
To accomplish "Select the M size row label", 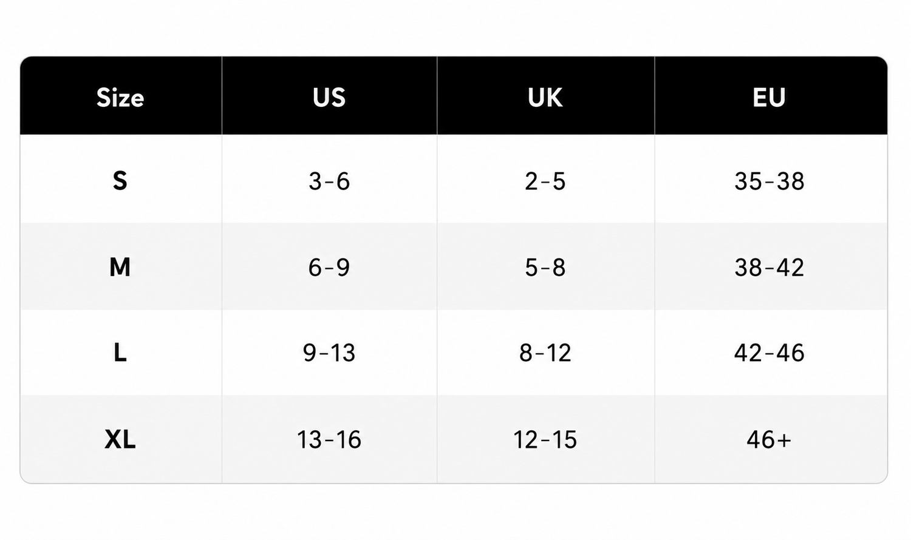I will point(120,267).
